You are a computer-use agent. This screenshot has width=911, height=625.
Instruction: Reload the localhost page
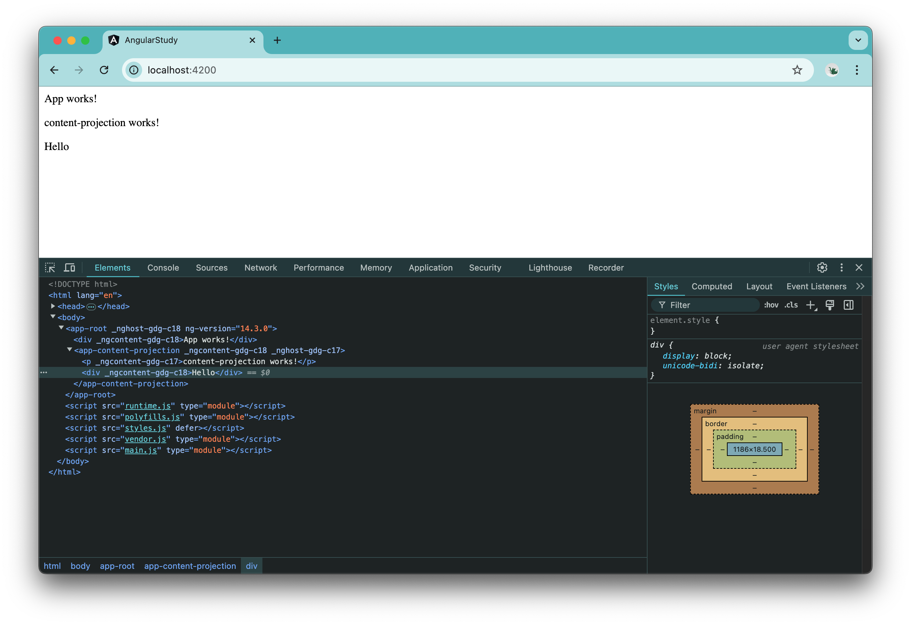pos(104,70)
